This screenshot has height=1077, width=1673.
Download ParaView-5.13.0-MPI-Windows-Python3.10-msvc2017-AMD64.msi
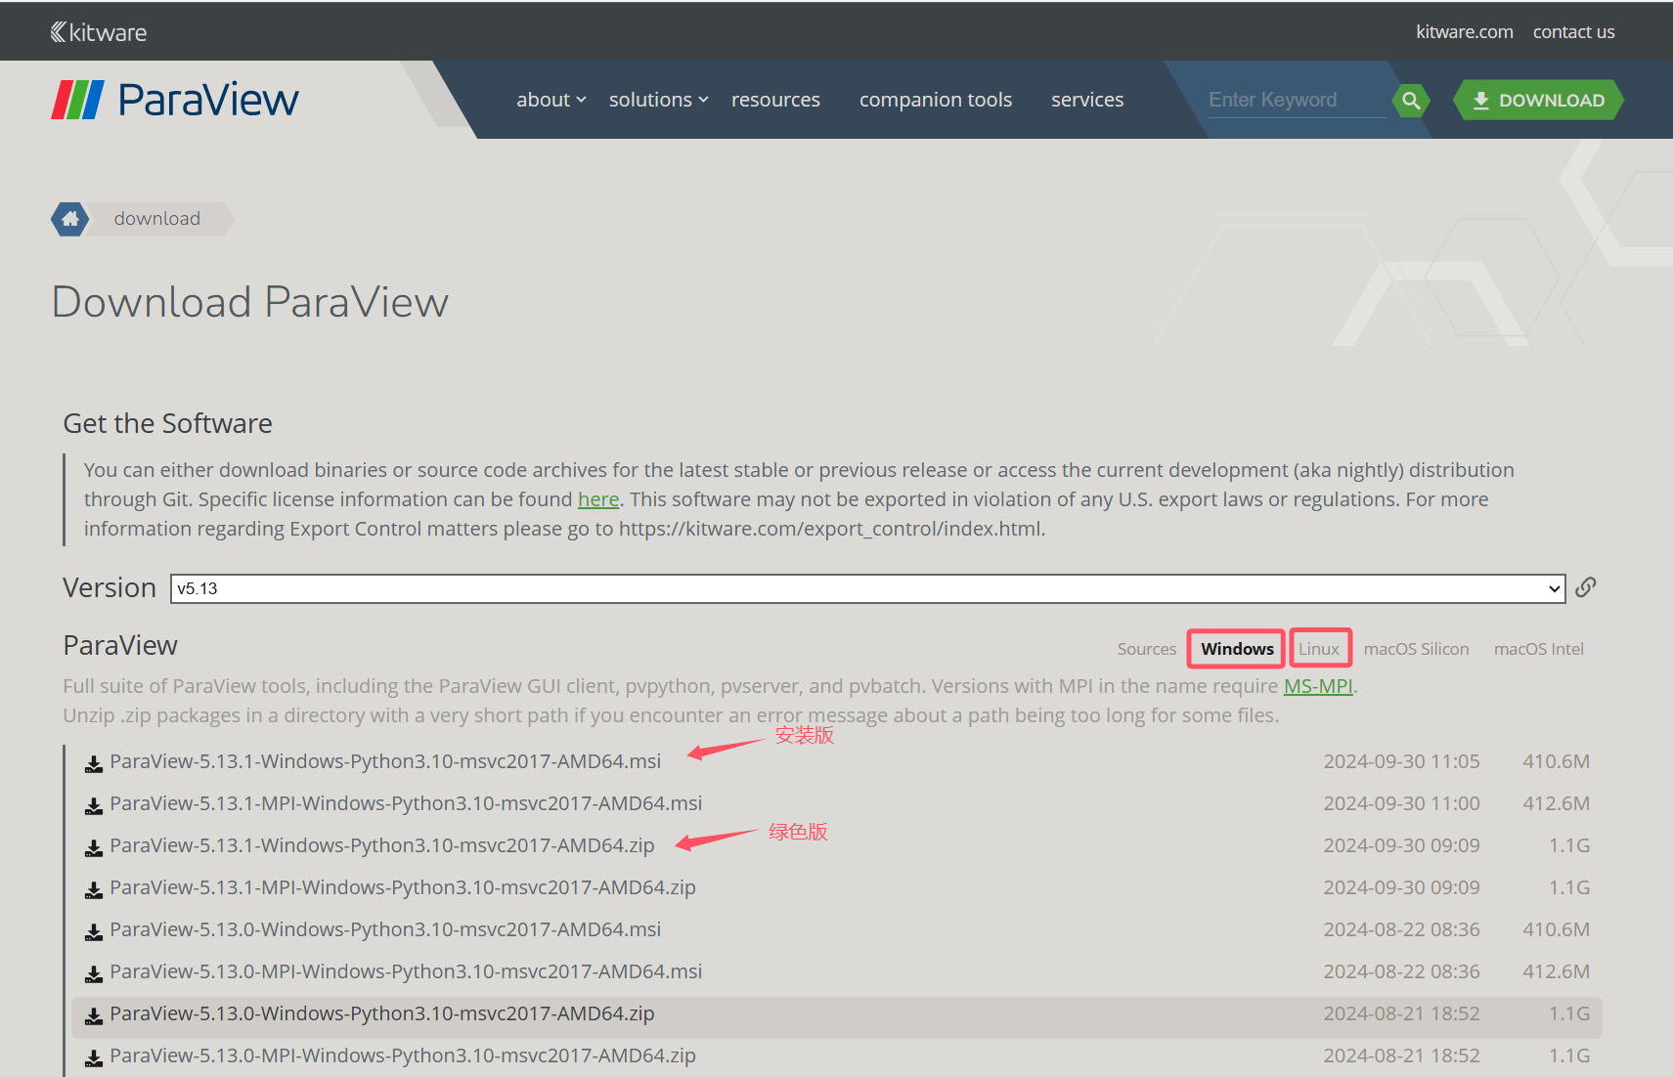pyautogui.click(x=406, y=971)
